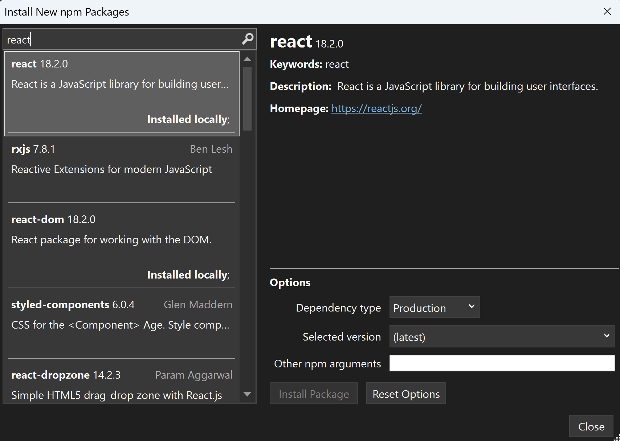Open the reactjs.org homepage link

click(x=376, y=108)
